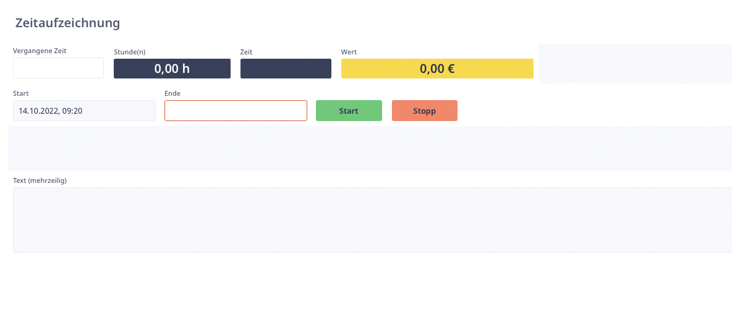Click the dark 0,00 h hours display
Viewport: 732px width, 312px height.
click(172, 69)
